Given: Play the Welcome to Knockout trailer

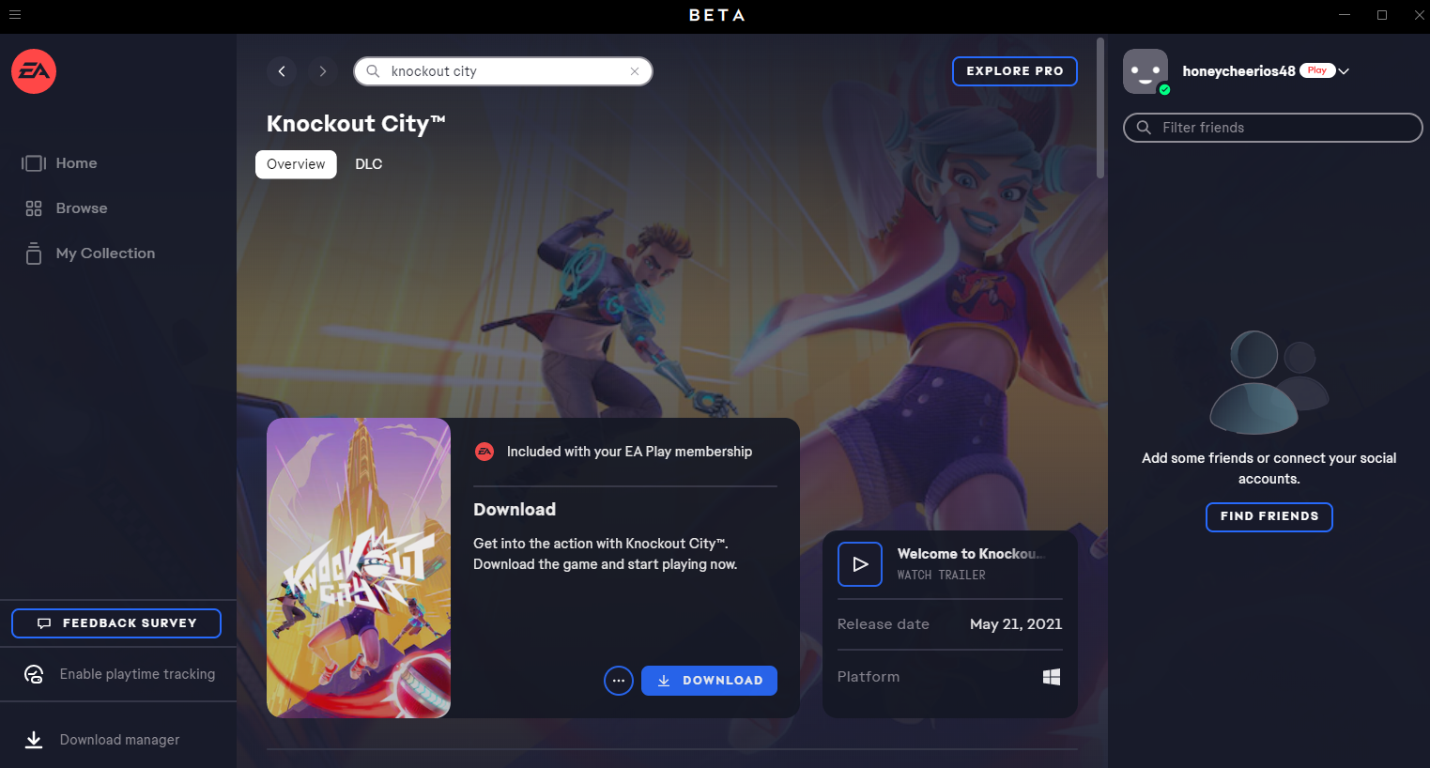Looking at the screenshot, I should [x=860, y=564].
